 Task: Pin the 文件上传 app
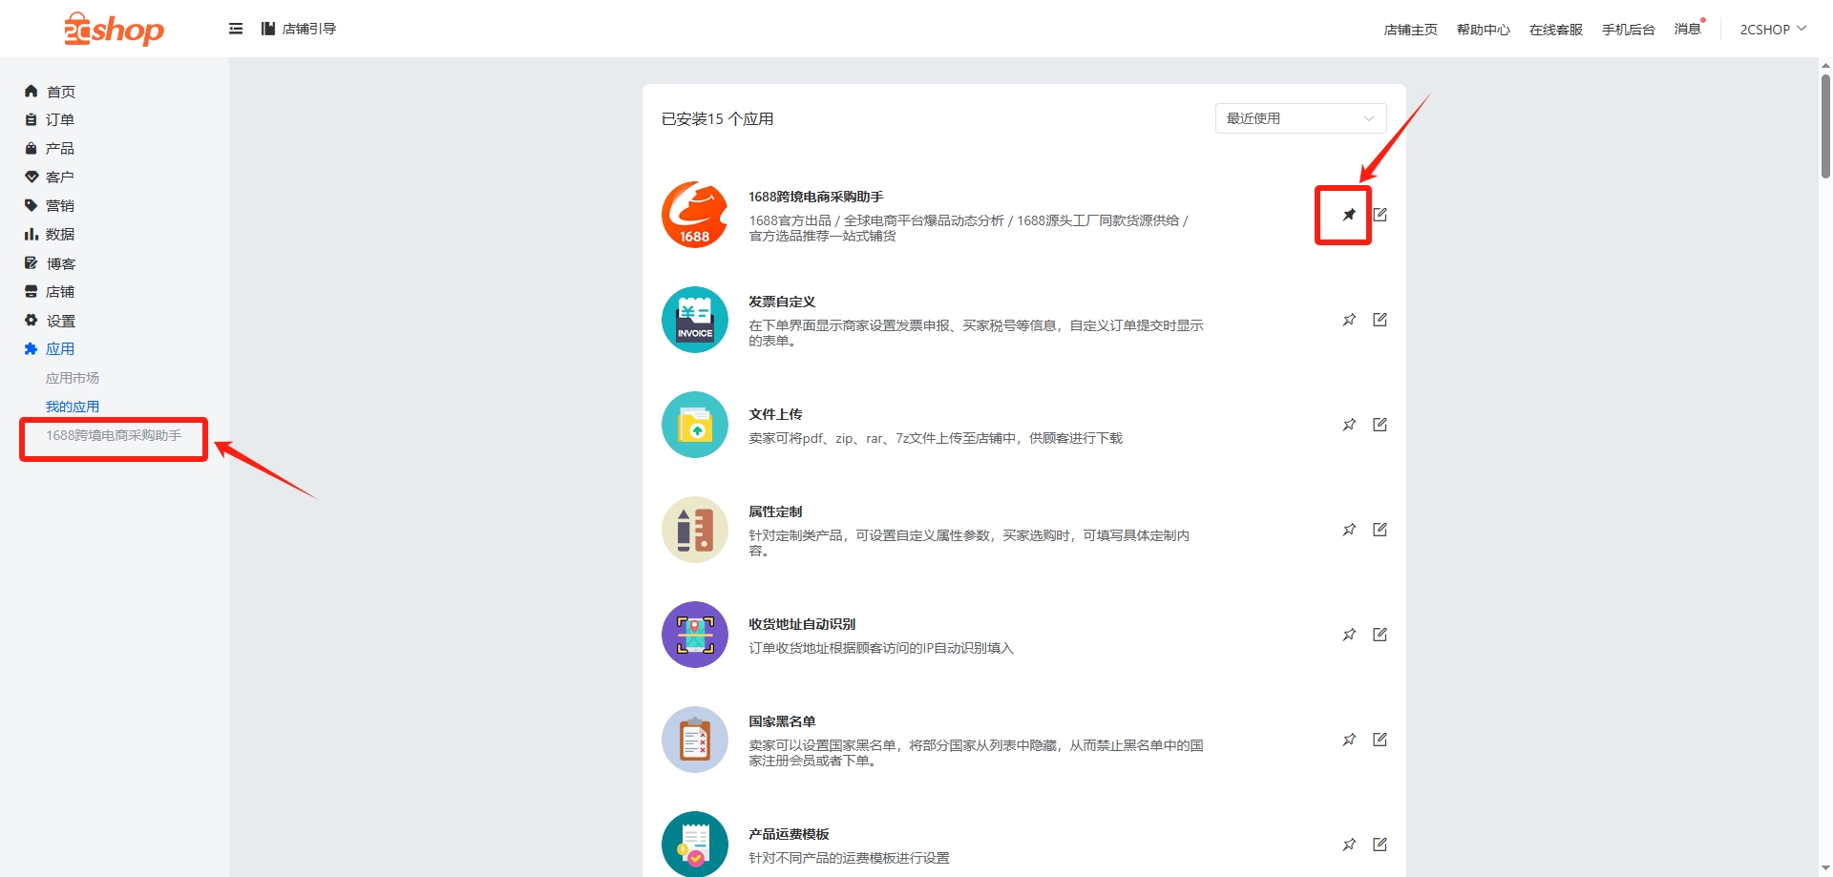pyautogui.click(x=1349, y=425)
